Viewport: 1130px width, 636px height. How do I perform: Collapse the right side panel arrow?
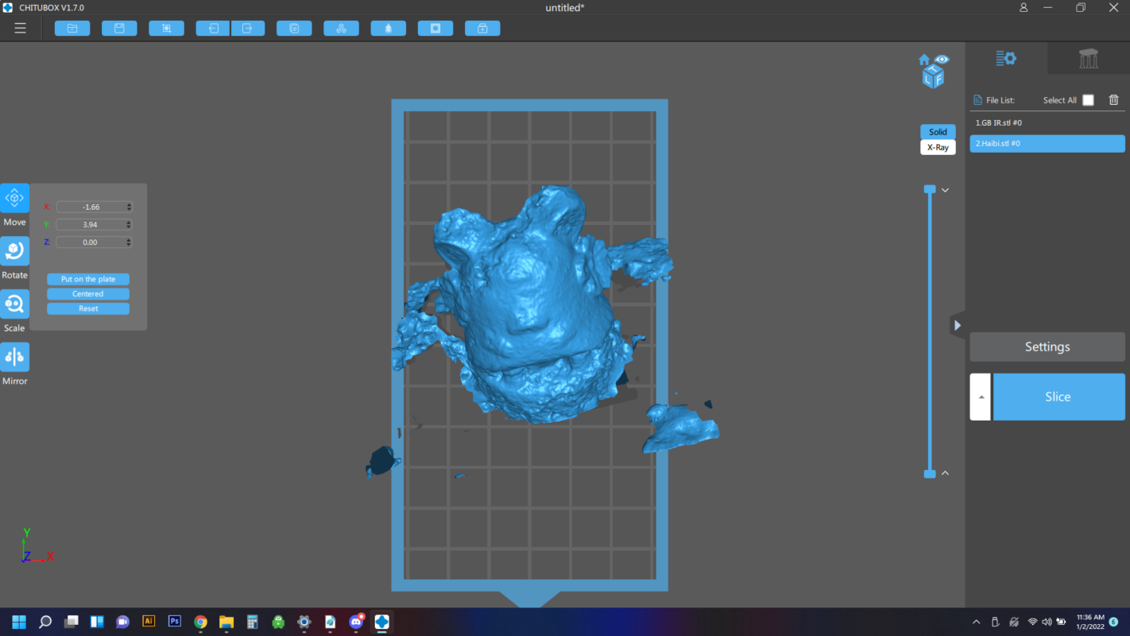pyautogui.click(x=958, y=325)
